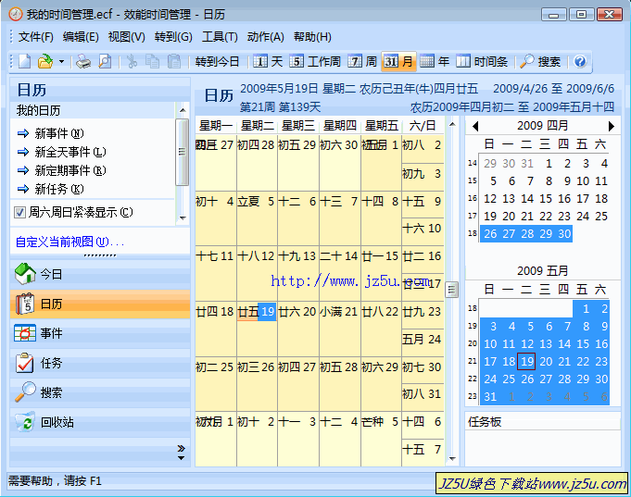Select May 19 in mini calendar
Viewport: 631px width, 497px height.
[527, 362]
